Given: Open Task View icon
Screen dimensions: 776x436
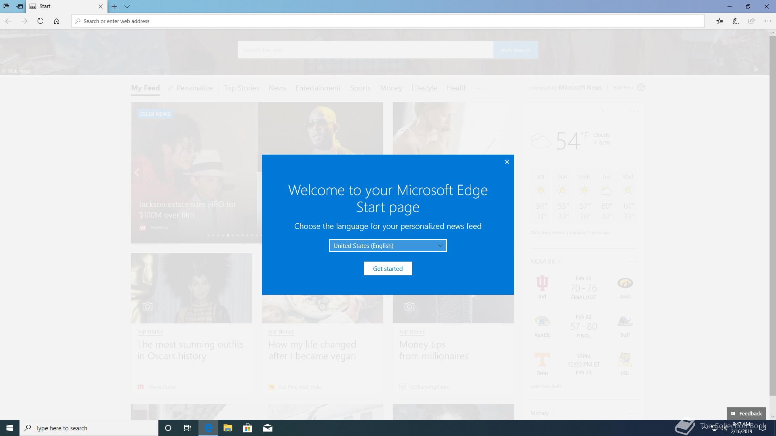Looking at the screenshot, I should pos(188,428).
